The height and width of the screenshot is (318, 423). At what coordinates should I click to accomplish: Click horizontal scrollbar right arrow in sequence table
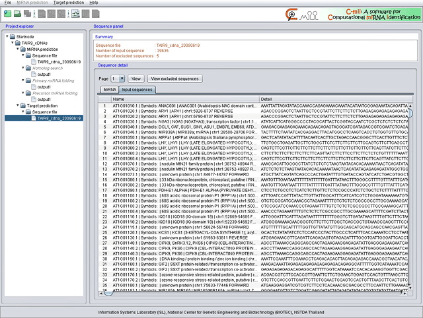pos(405,294)
